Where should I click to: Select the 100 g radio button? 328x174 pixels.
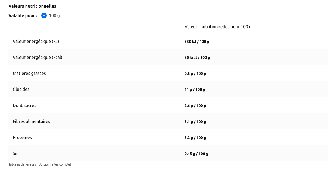click(44, 15)
